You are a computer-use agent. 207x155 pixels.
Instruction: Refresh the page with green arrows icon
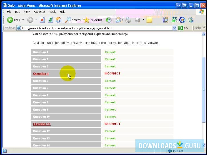(50, 20)
